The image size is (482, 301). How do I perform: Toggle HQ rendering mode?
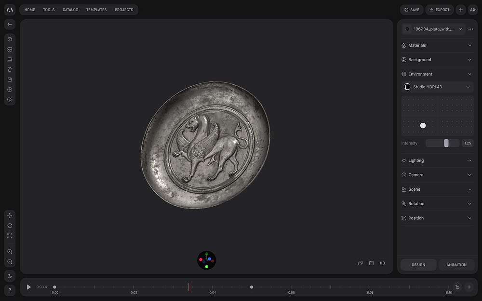click(x=382, y=263)
